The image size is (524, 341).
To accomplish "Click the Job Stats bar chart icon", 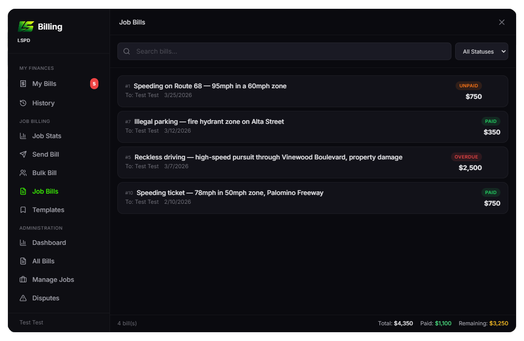I will click(23, 136).
